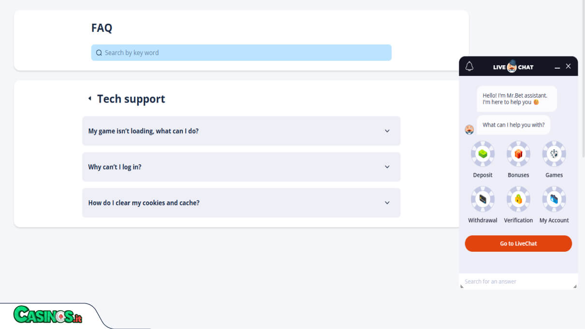Close the Live Chat widget
585x329 pixels.
568,66
